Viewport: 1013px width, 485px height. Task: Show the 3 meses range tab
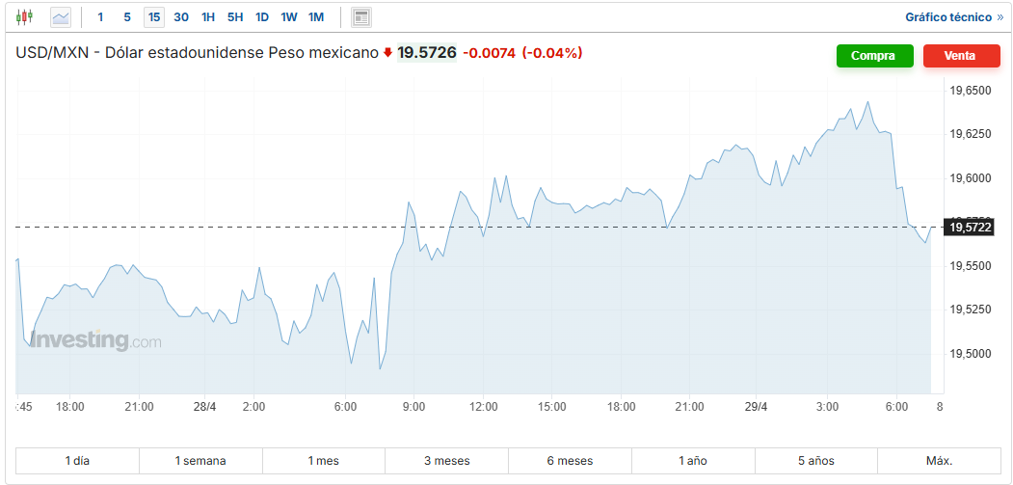447,461
